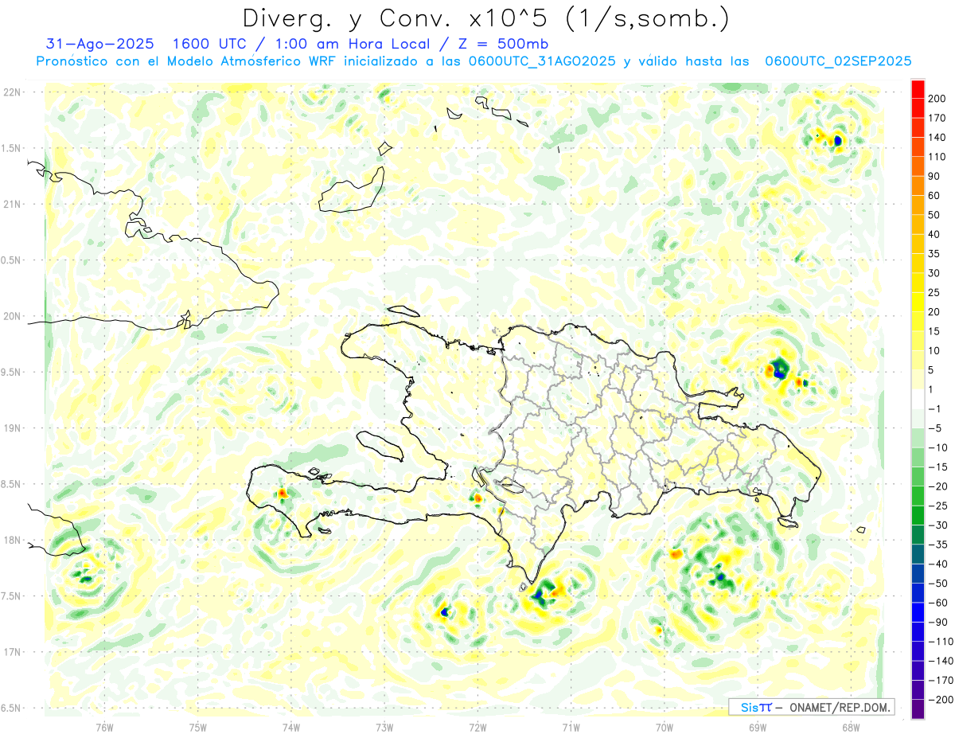
Task: Click the '1.5N' latitude axis label
Action: pyautogui.click(x=12, y=148)
